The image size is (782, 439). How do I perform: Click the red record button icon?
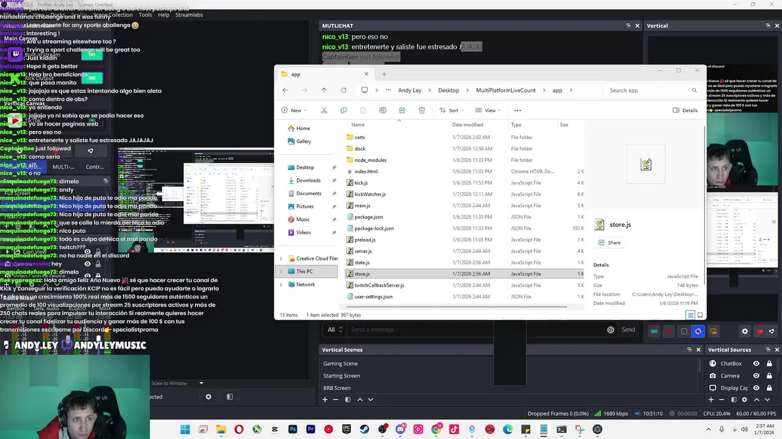(x=669, y=332)
